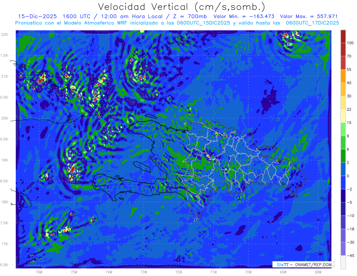Viewport: 357px width, 276px height.
Task: Click the "7.5N" latitude label
Action: click(x=5, y=223)
